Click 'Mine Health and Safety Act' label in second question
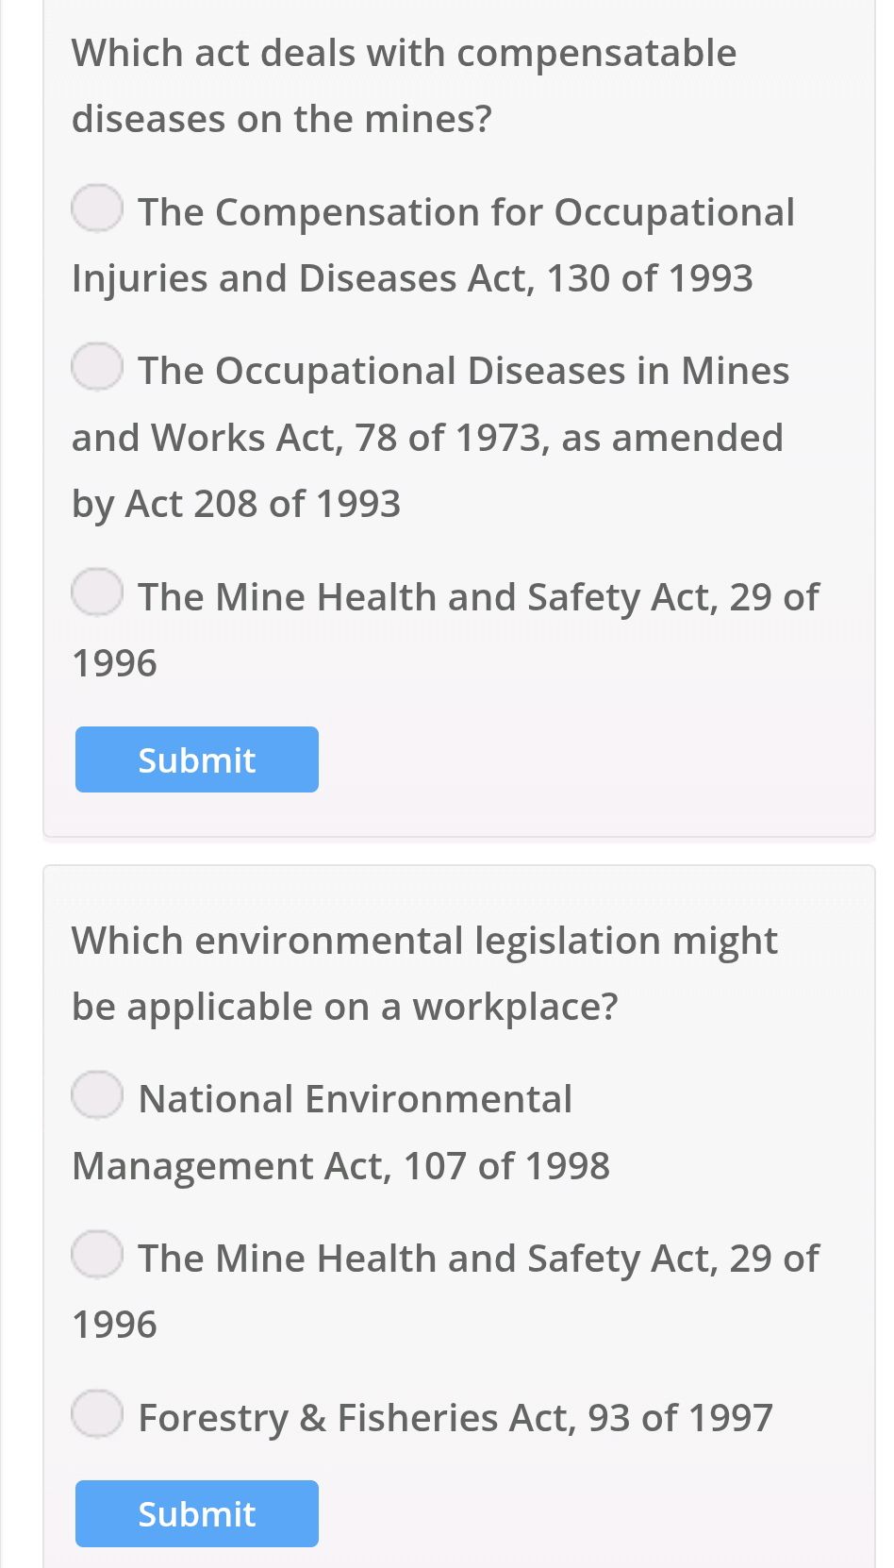 pyautogui.click(x=478, y=1259)
